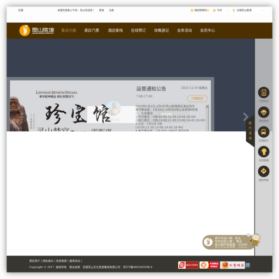Open the 景点介绍 menu item
This screenshot has width=279, height=279.
[69, 31]
